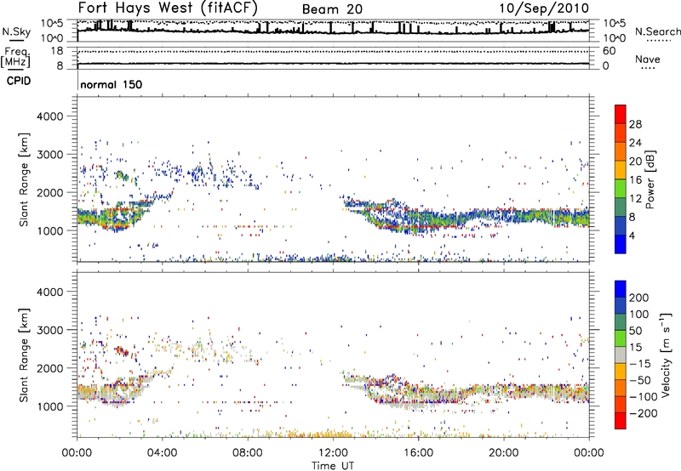The image size is (681, 471).
Task: Click the 'Power [dB]' color bar label
Action: (650, 179)
